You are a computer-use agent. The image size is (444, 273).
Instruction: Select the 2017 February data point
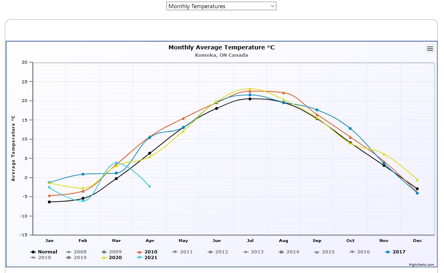(x=83, y=174)
